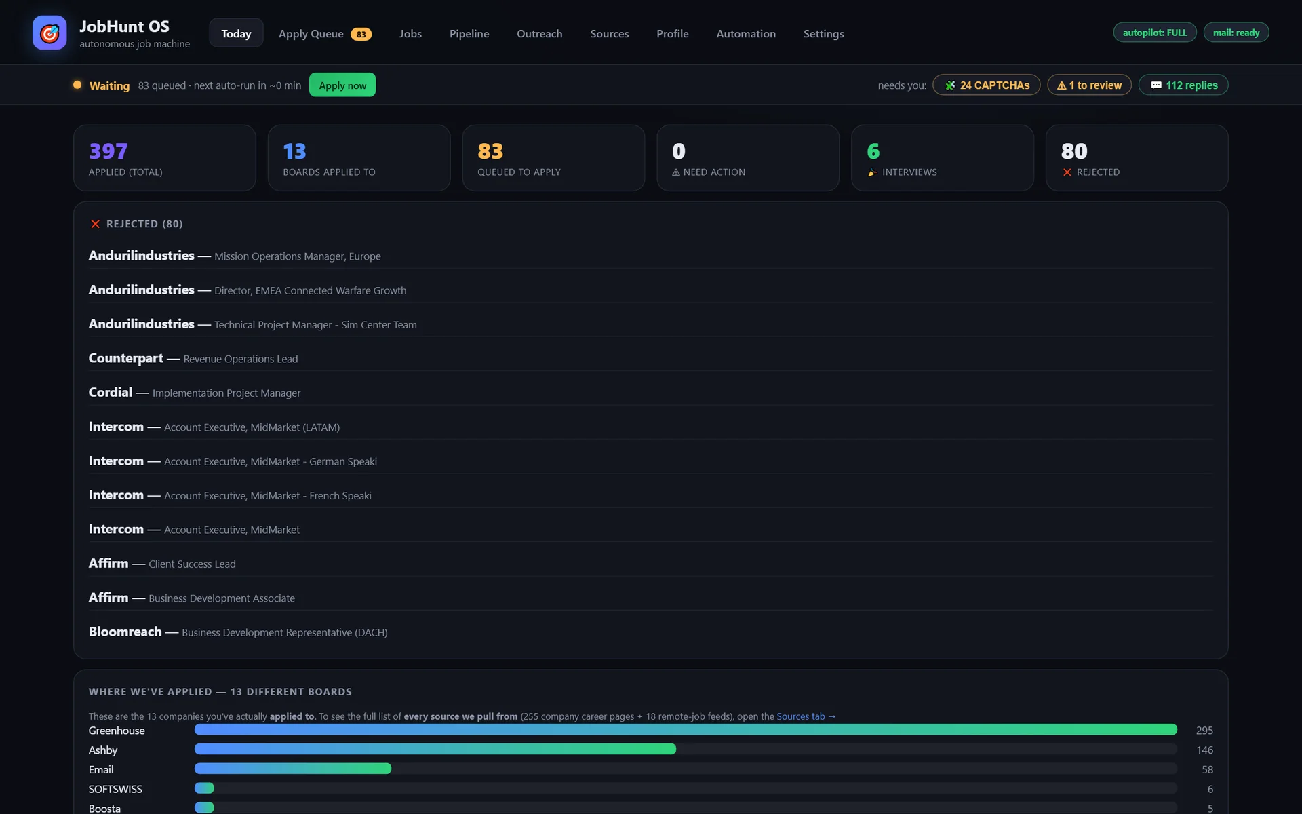Image resolution: width=1302 pixels, height=814 pixels.
Task: Click the red X icon in the REJECTED card
Action: (x=1067, y=172)
